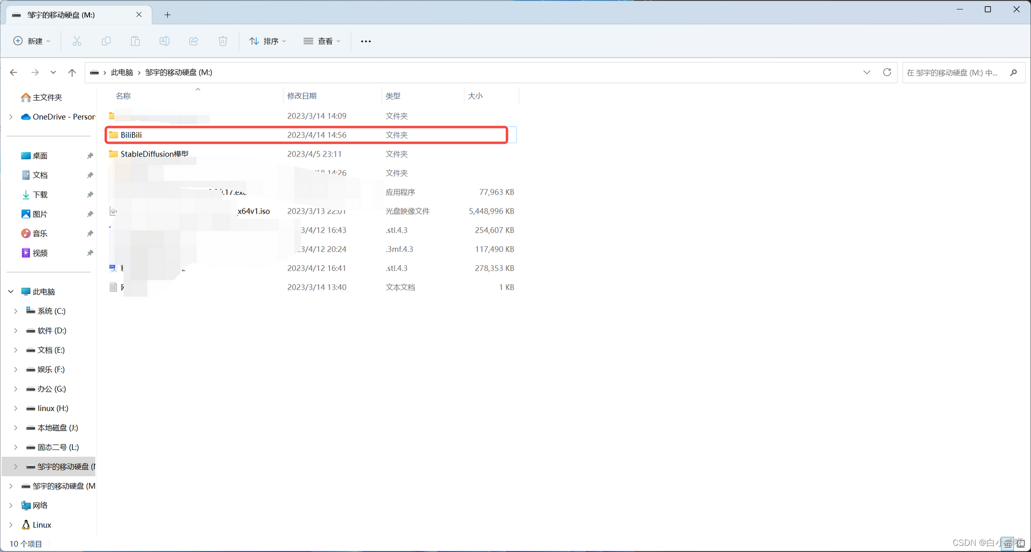Image resolution: width=1031 pixels, height=552 pixels.
Task: Select 文档 (E:) drive in tree
Action: tap(45, 350)
